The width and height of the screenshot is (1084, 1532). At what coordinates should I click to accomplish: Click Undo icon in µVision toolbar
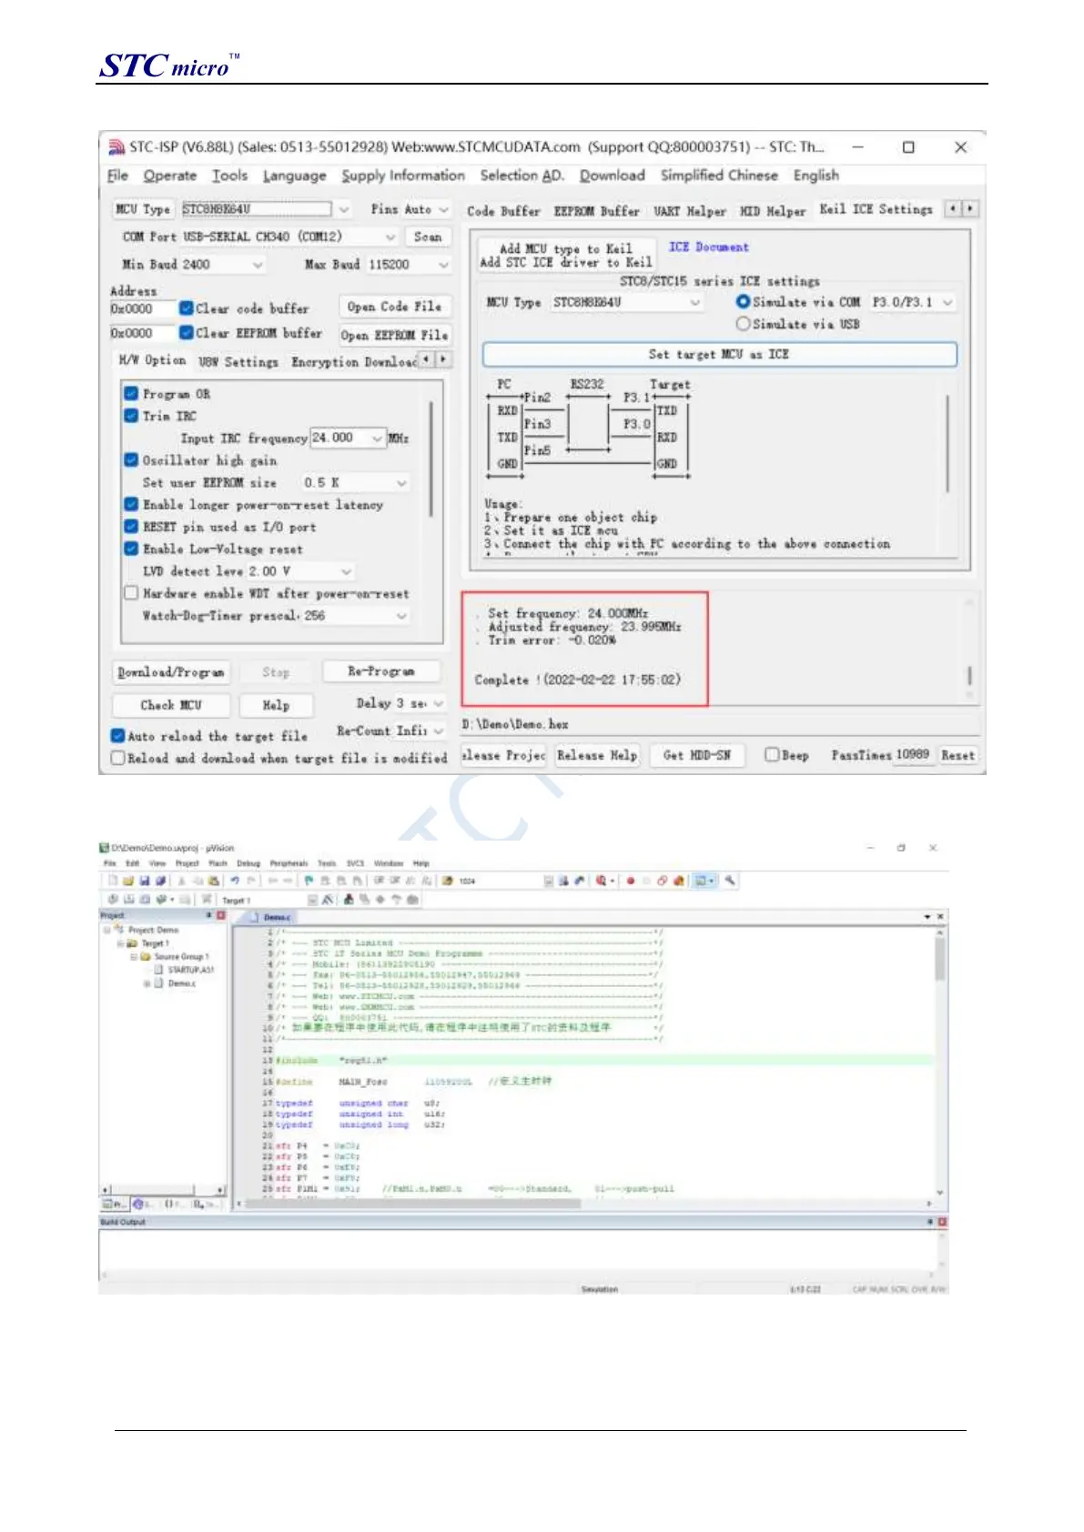click(x=235, y=881)
